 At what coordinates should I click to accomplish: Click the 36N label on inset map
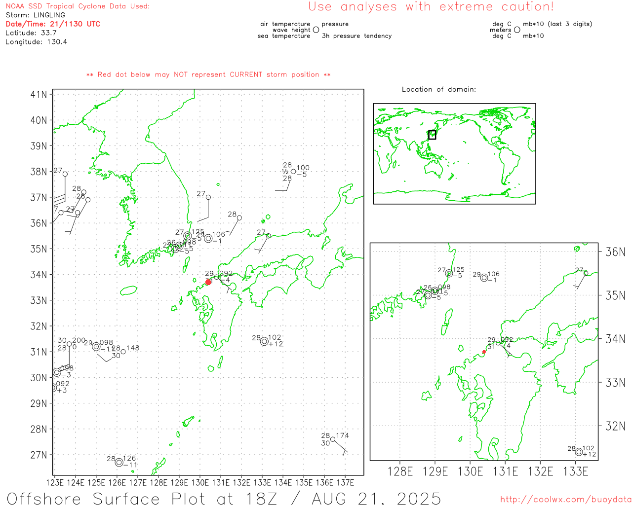pos(615,252)
